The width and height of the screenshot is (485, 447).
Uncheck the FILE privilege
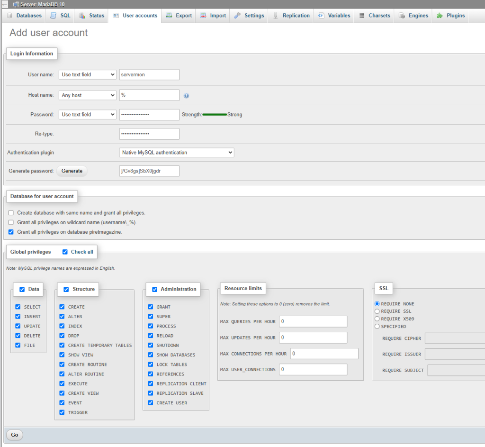coord(18,345)
